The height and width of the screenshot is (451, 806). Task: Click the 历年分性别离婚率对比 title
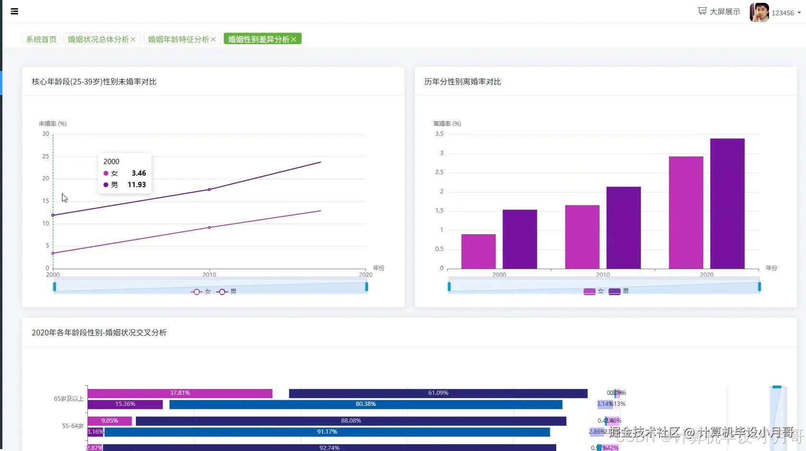463,82
